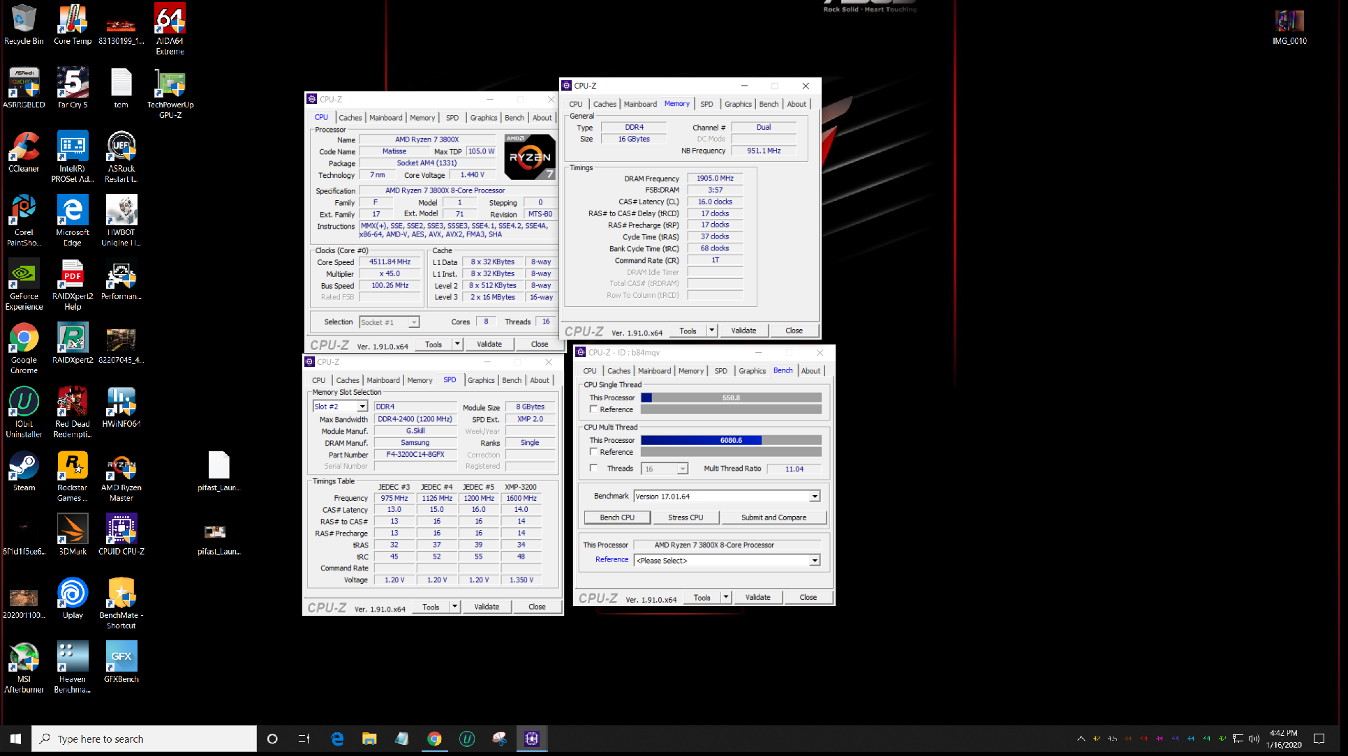Image resolution: width=1348 pixels, height=756 pixels.
Task: Open About tab in Memory window
Action: click(797, 104)
